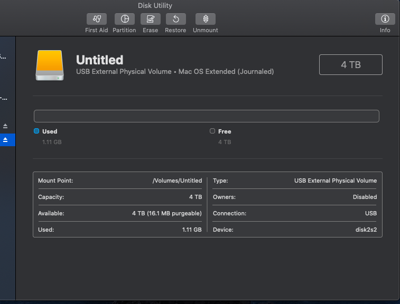Click the Available label

[x=51, y=213]
